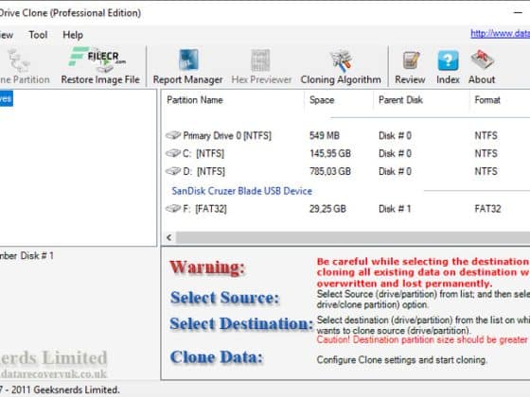Screen dimensions: 530x397
Task: Click the Warning heading
Action: (x=207, y=268)
